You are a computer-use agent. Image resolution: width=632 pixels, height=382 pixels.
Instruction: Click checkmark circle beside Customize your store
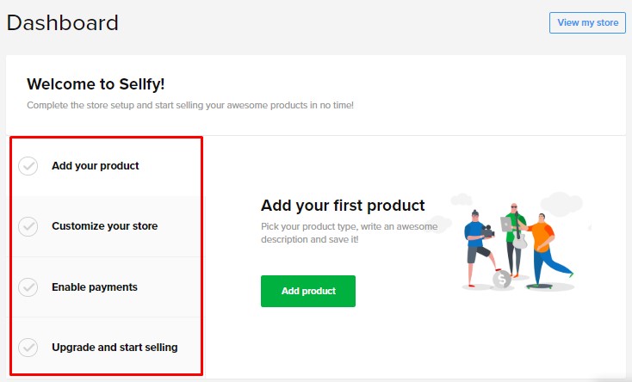(28, 226)
